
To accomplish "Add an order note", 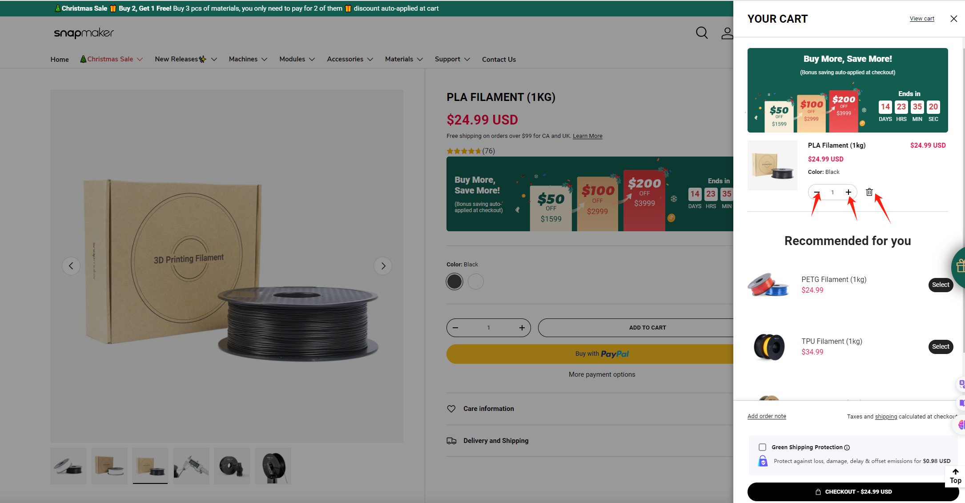I will click(x=767, y=416).
